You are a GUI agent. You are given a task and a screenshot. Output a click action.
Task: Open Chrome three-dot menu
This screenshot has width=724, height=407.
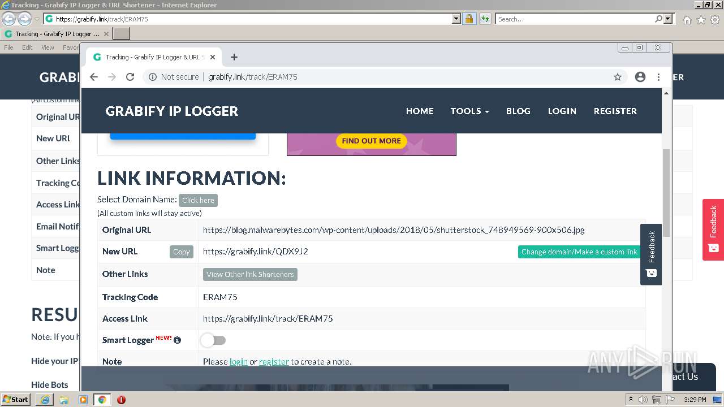point(658,77)
